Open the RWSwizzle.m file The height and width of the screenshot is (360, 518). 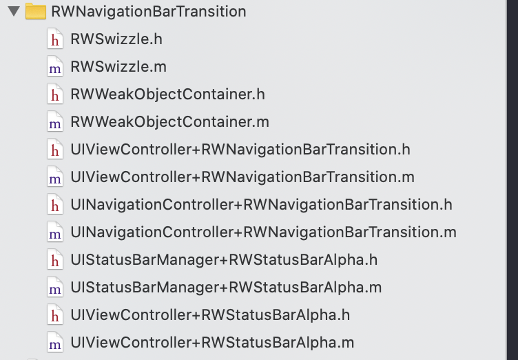118,67
